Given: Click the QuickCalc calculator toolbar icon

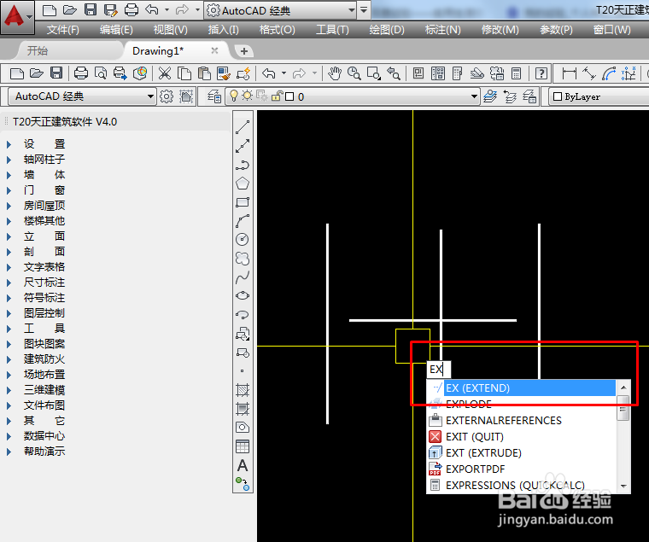Looking at the screenshot, I should click(516, 73).
